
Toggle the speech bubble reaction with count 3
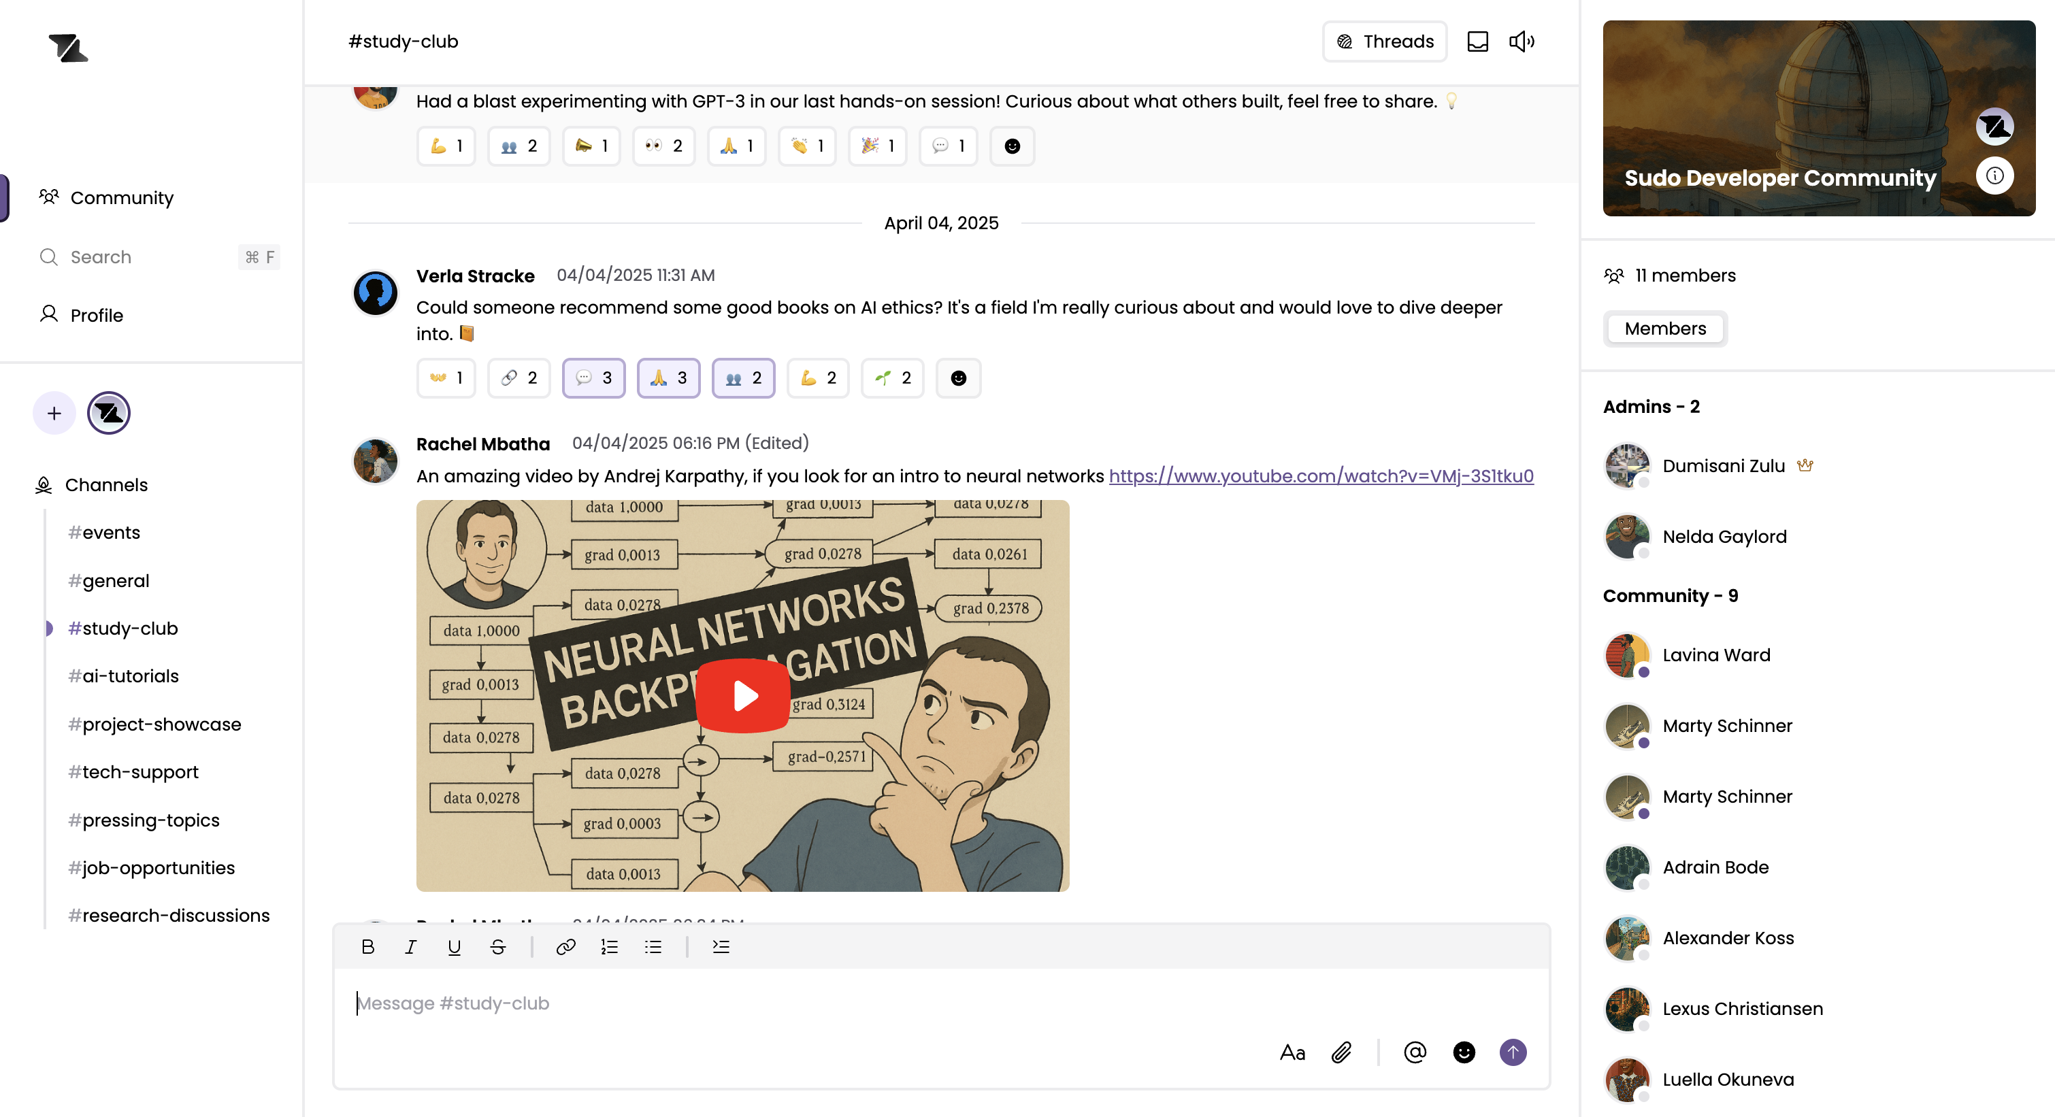point(593,378)
